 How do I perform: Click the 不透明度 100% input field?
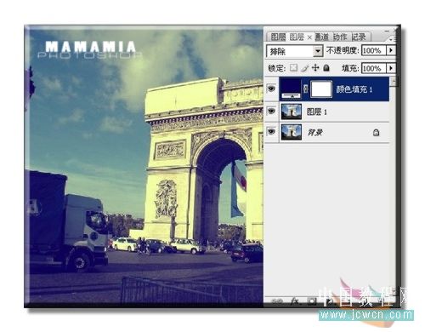coord(374,50)
